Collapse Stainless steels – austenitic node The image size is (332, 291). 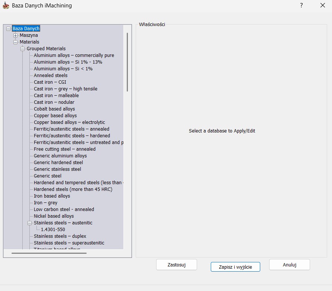[x=29, y=223]
